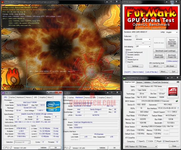This screenshot has width=181, height=150.
Task: Toggle DirectCompute 5.0 checkbox in GPU-Z
Action: pyautogui.click(x=164, y=141)
